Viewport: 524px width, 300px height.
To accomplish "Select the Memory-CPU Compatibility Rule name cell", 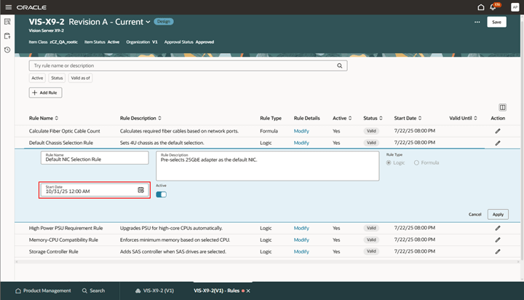I will tap(63, 240).
